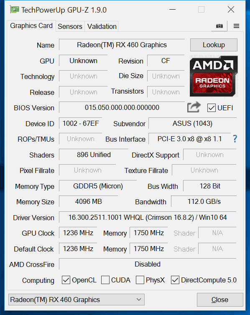
Task: Click the Memory Type value GDDR5 (Micron)
Action: click(x=98, y=186)
